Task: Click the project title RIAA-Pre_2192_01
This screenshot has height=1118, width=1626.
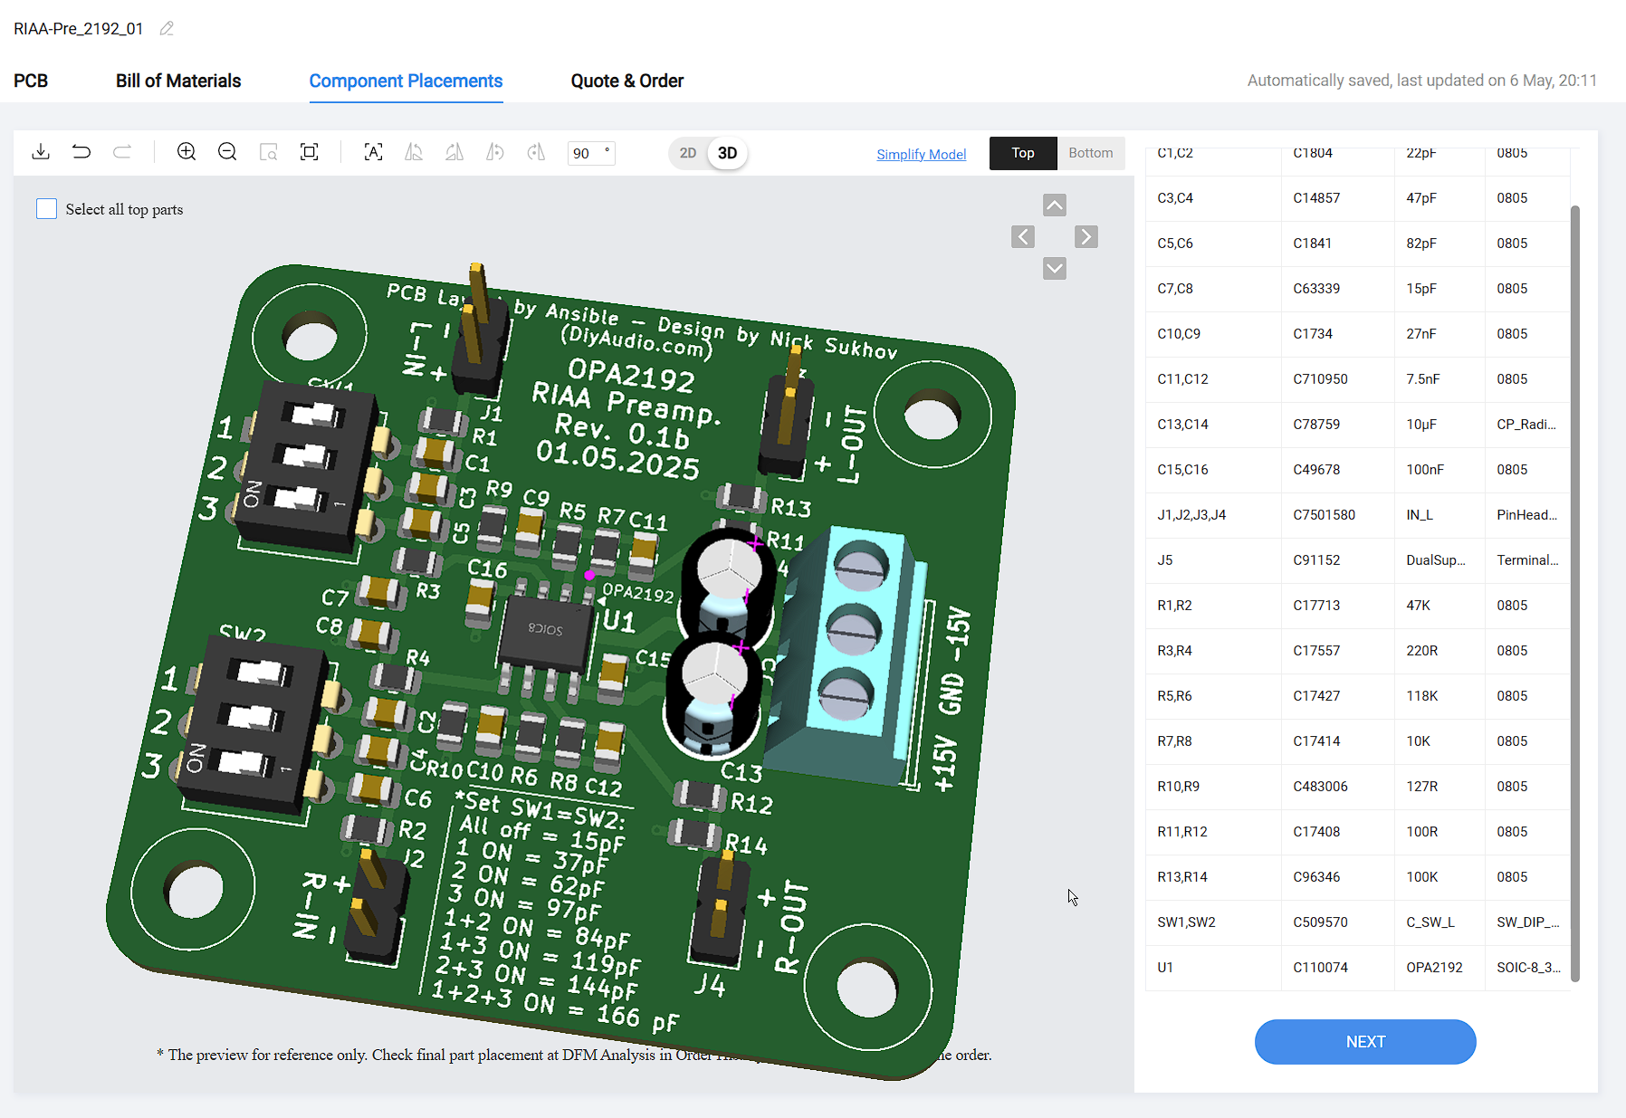Action: pyautogui.click(x=79, y=29)
